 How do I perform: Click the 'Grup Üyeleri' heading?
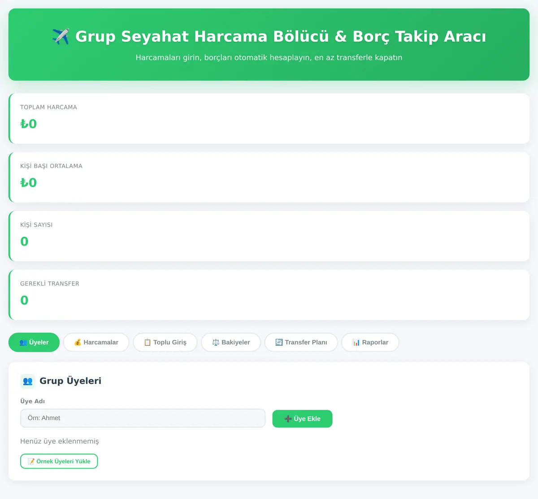pyautogui.click(x=70, y=381)
